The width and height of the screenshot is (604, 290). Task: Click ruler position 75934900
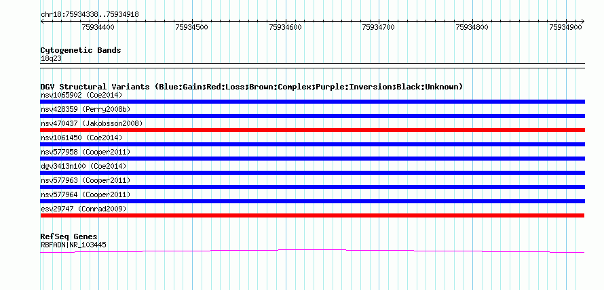coord(566,27)
